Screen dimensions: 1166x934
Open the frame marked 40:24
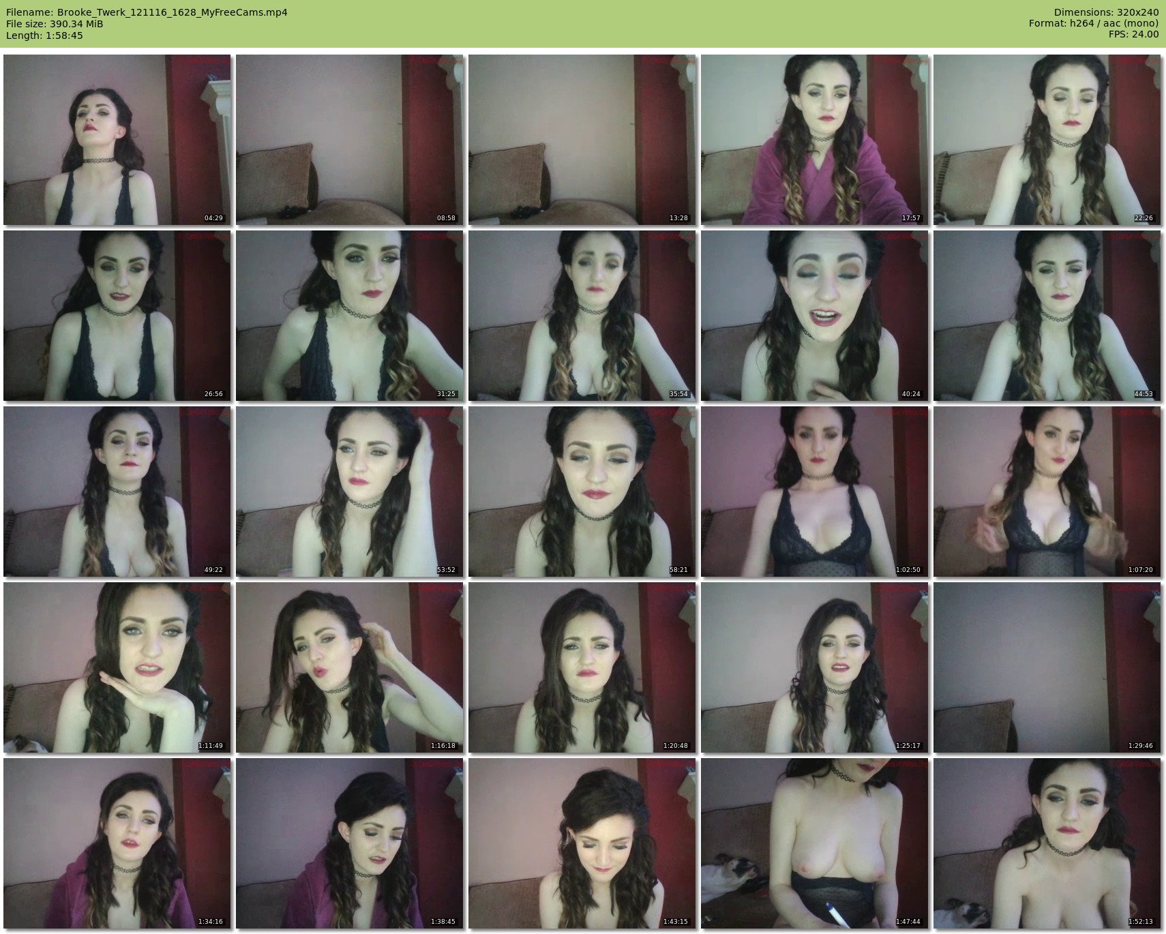pos(815,316)
